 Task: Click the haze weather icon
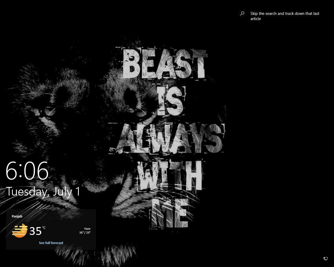point(20,230)
